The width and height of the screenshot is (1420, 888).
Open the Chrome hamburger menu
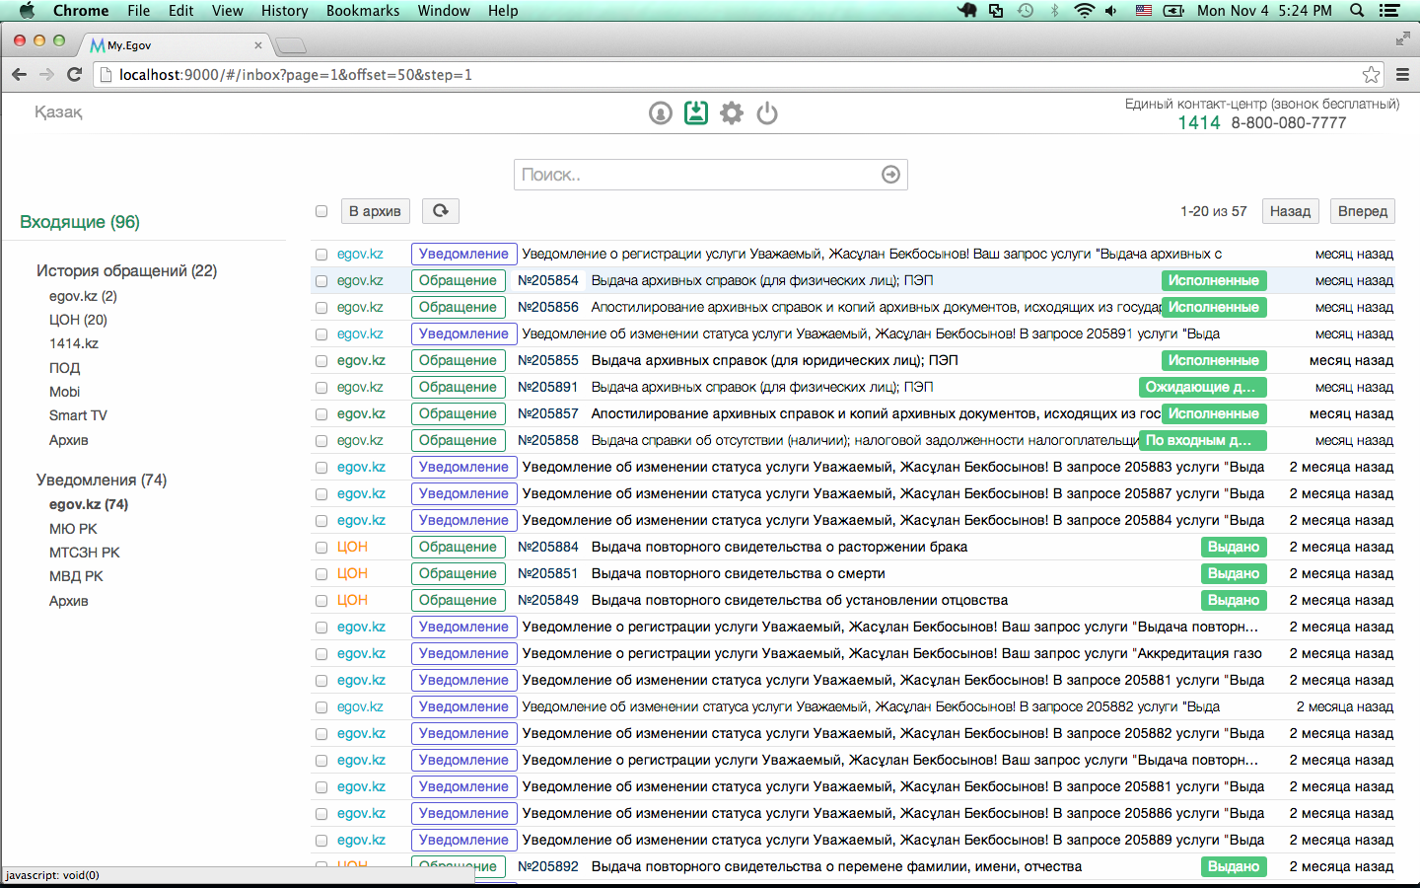1402,74
